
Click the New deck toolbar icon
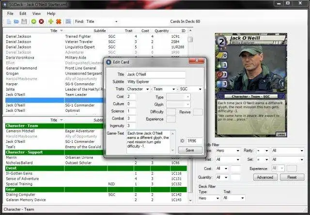(9, 21)
